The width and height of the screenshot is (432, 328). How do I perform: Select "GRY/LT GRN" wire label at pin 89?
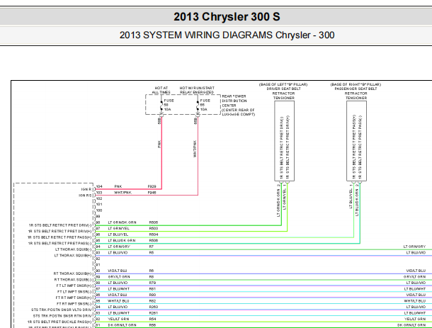[119, 277]
